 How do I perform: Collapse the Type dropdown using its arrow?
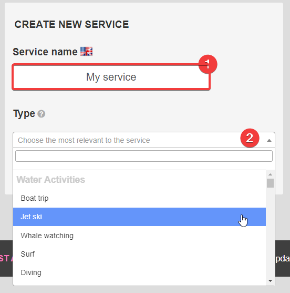pyautogui.click(x=269, y=140)
